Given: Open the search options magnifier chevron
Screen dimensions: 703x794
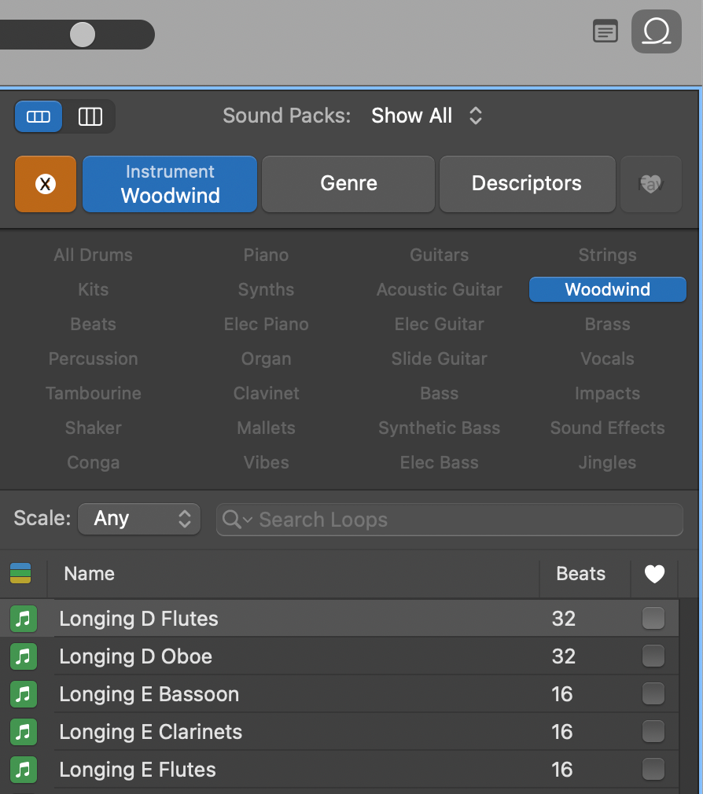Looking at the screenshot, I should pyautogui.click(x=237, y=520).
